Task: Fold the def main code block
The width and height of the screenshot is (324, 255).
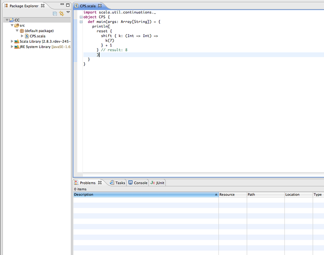Action: pyautogui.click(x=81, y=22)
